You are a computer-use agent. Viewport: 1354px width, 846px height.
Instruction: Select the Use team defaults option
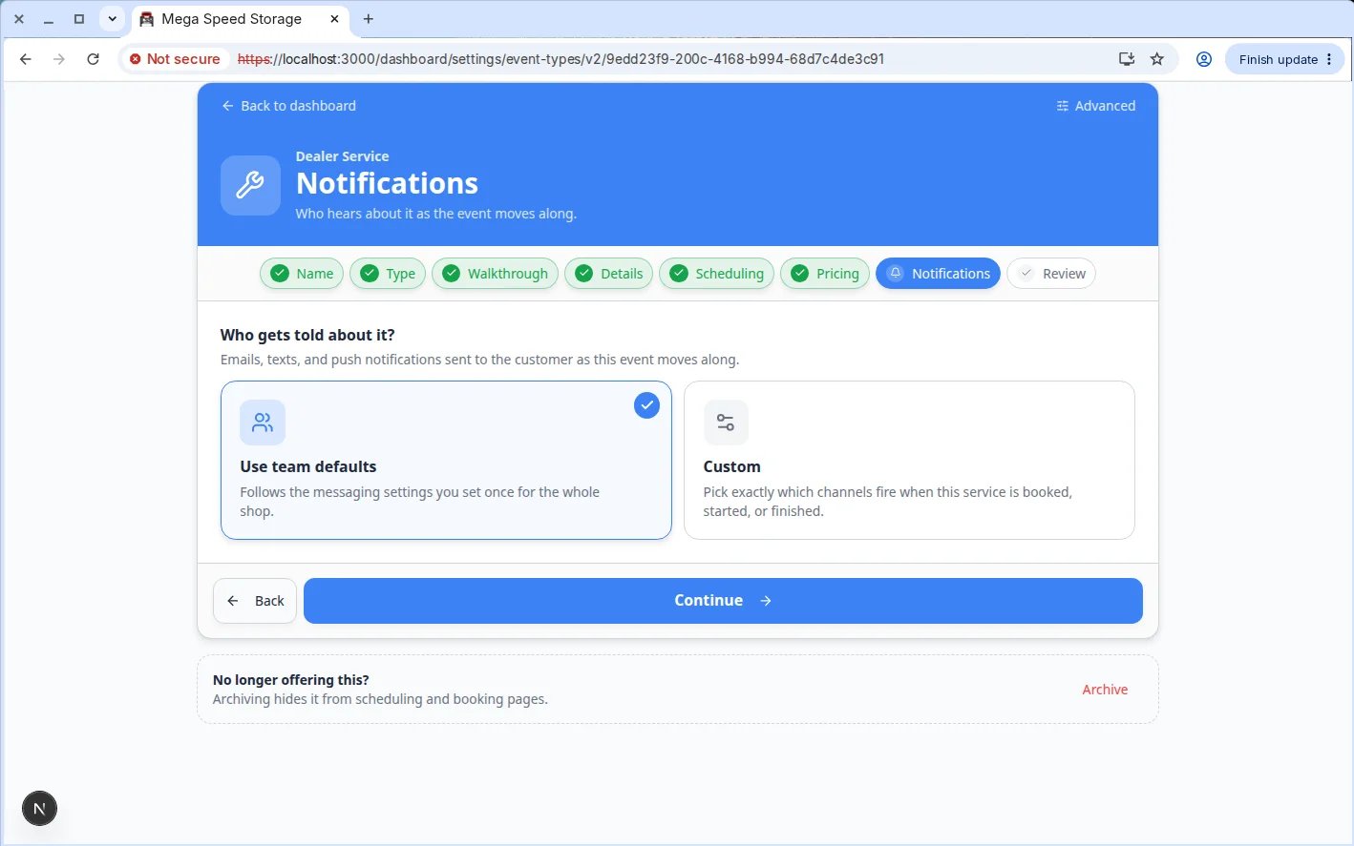pos(446,461)
